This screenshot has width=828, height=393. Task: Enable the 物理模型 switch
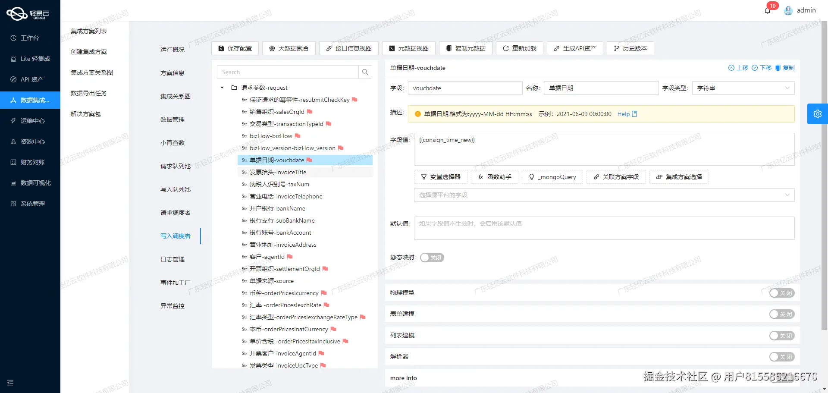click(x=782, y=292)
